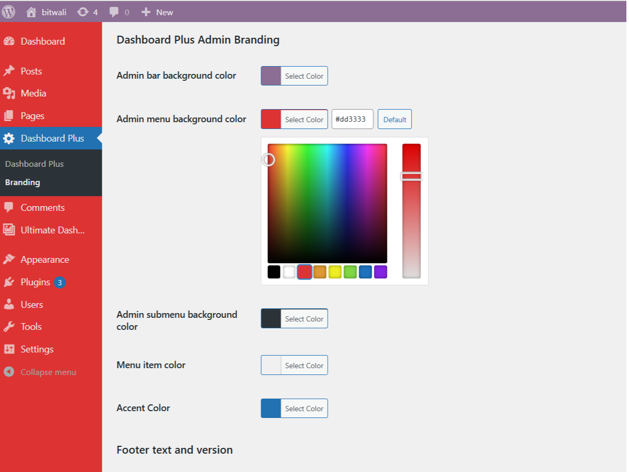
Task: Toggle the Accent Color picker open
Action: pyautogui.click(x=294, y=408)
